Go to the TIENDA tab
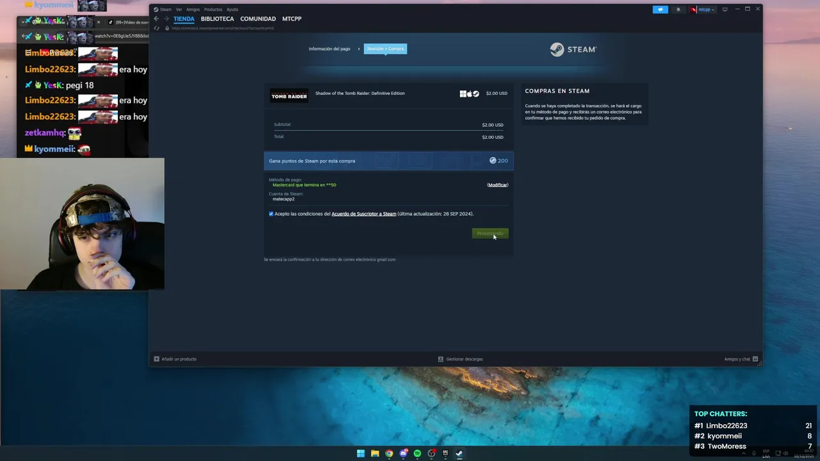The width and height of the screenshot is (820, 461). [184, 19]
